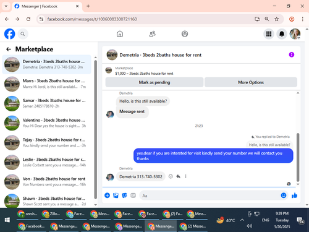Click Demetria's avatar beside her number

click(110, 177)
